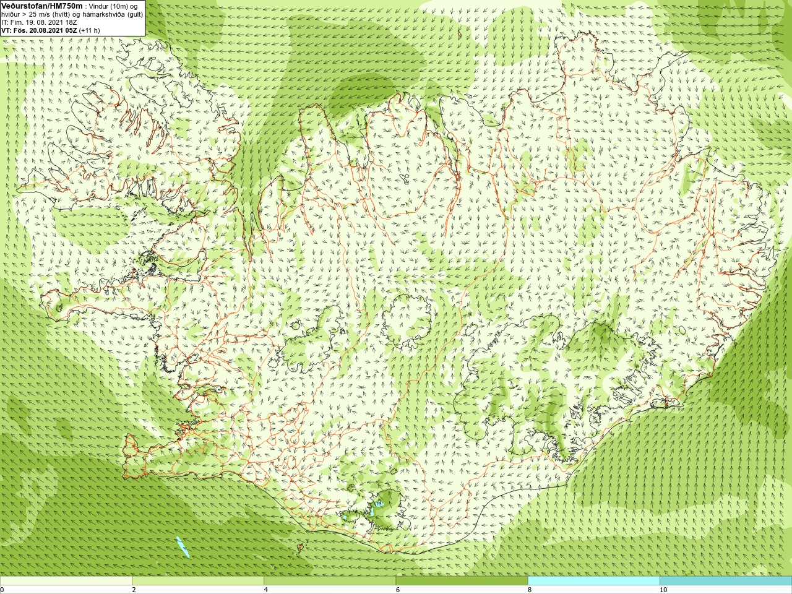This screenshot has width=792, height=594.
Task: Click the 2–4 m/s light green legend swatch
Action: point(198,581)
